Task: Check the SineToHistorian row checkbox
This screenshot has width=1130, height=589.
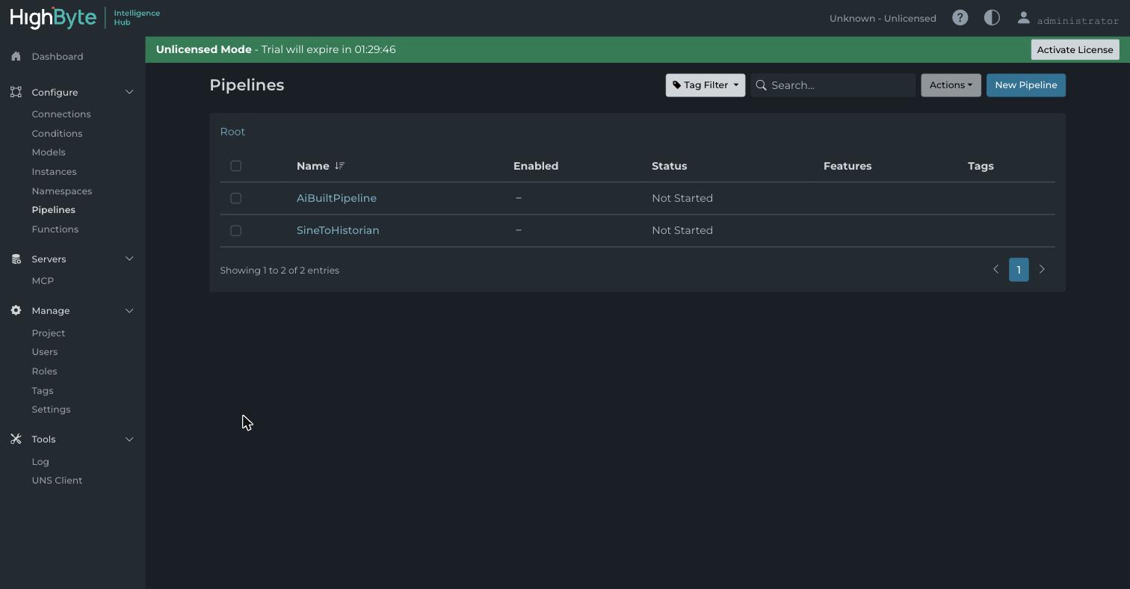Action: click(235, 230)
